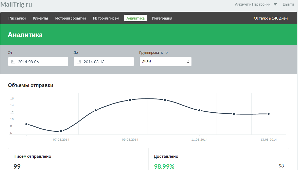Image resolution: width=298 pixels, height=170 pixels.
Task: Click calendar icon in До field
Action: click(x=79, y=62)
